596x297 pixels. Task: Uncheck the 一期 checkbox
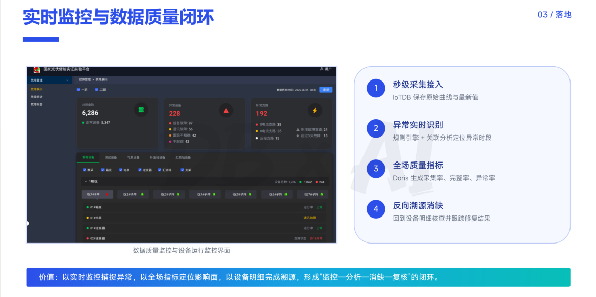coord(79,90)
